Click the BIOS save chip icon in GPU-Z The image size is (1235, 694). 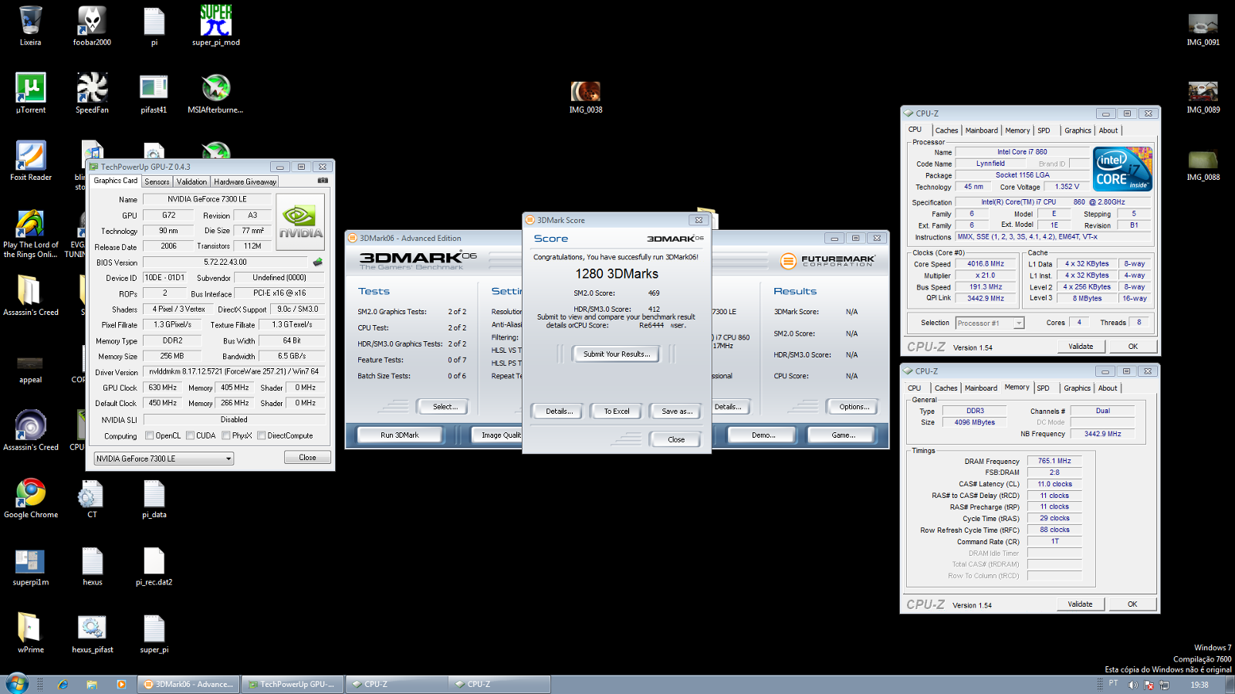coord(317,262)
